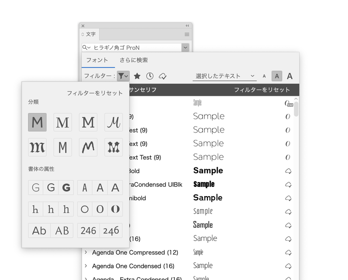The image size is (348, 280).
Task: Click cloud icon on UIBlk font row
Action: (x=288, y=185)
